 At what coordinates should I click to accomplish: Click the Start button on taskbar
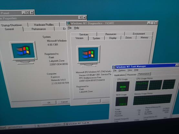[x=3, y=128]
